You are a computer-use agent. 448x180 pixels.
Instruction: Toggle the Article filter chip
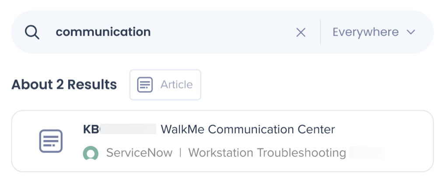(165, 85)
